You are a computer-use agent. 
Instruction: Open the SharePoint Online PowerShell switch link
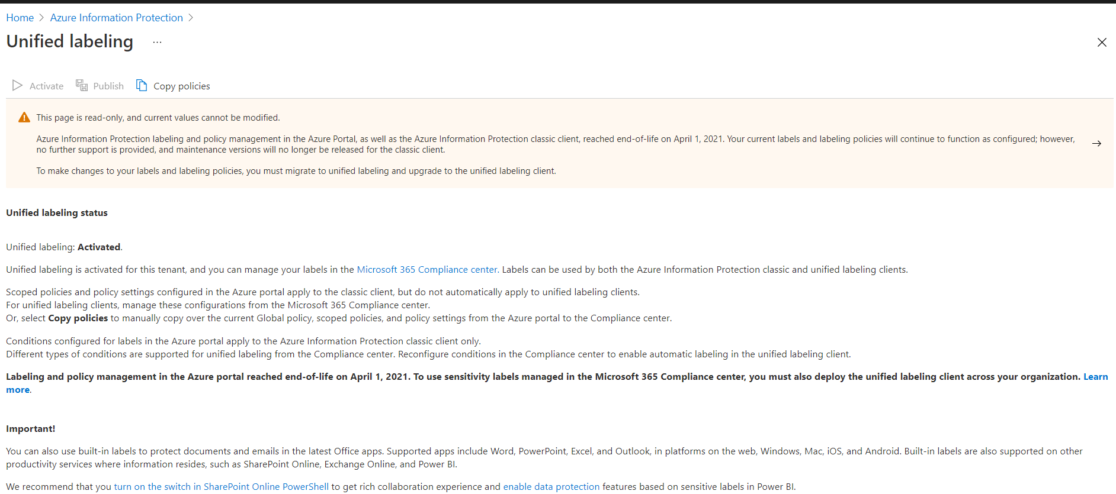click(x=221, y=487)
